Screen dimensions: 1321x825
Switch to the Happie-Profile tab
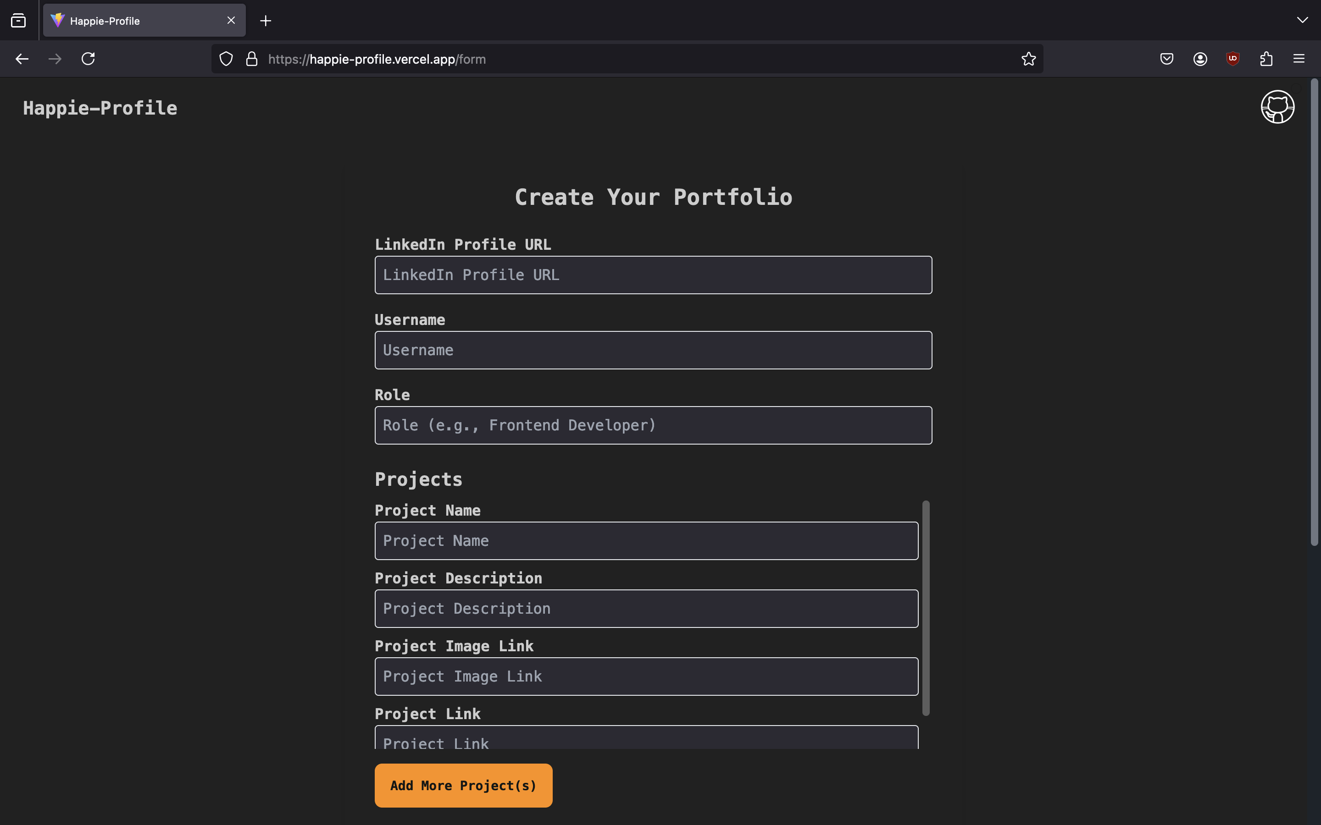click(137, 21)
